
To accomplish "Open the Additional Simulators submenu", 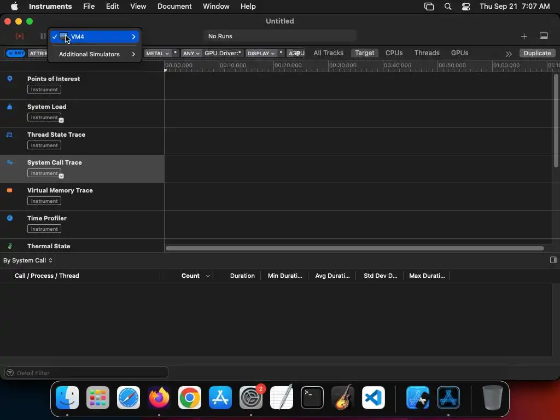I will point(95,54).
